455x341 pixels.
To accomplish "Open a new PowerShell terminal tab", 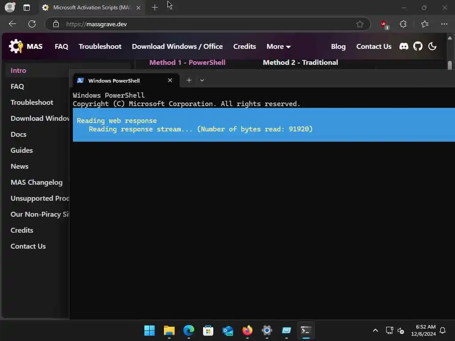I will (x=189, y=80).
